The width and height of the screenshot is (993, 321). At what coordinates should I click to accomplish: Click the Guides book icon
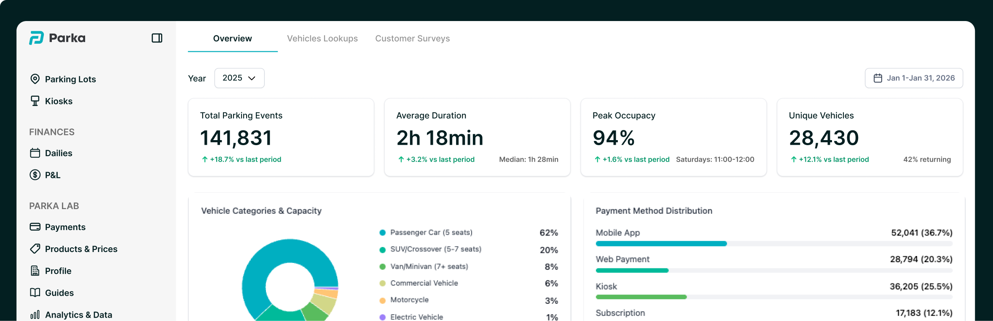pyautogui.click(x=35, y=292)
